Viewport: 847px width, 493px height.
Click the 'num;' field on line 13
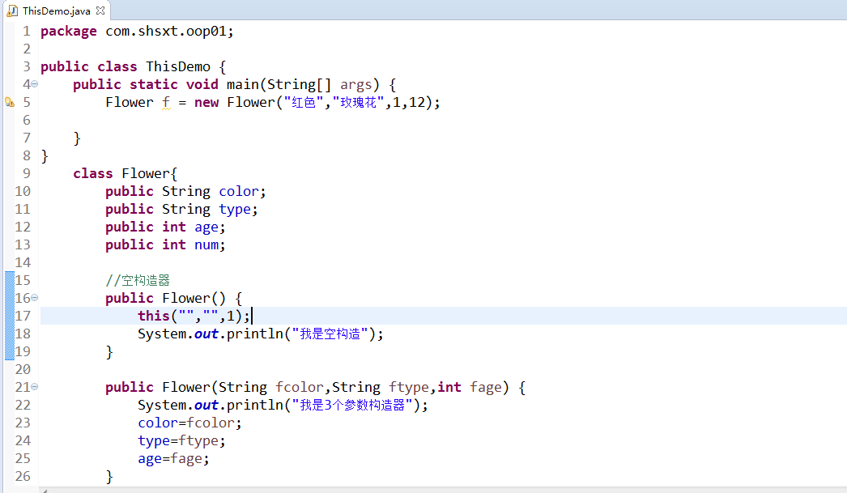pyautogui.click(x=210, y=244)
